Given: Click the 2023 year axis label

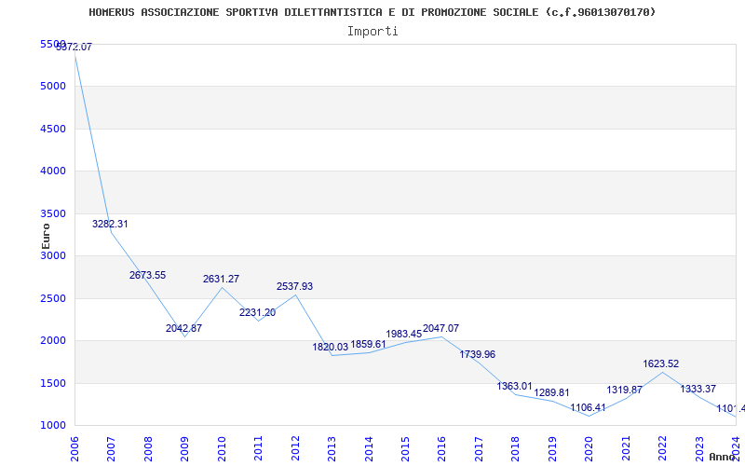Looking at the screenshot, I should (x=699, y=449).
